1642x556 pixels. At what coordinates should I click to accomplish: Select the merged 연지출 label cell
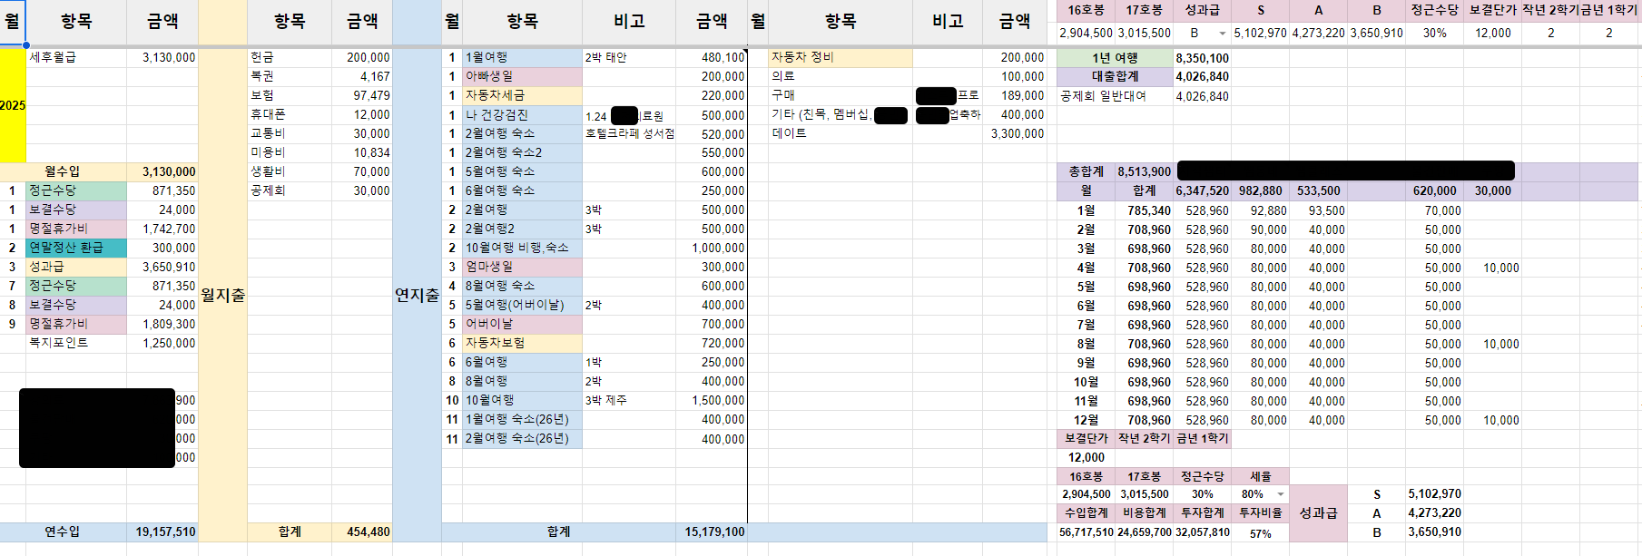417,295
